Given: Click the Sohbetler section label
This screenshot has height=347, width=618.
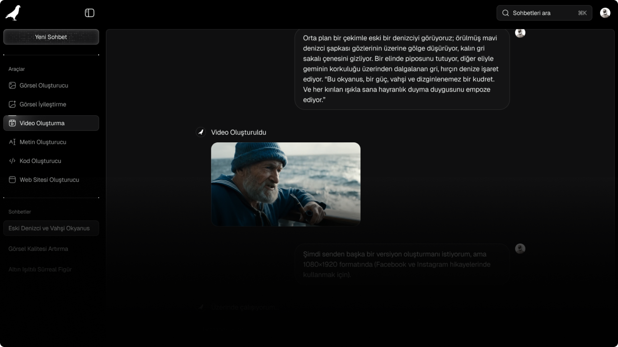Looking at the screenshot, I should [19, 212].
